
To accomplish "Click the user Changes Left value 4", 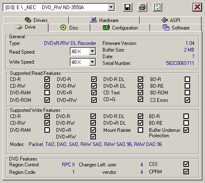I will click(142, 165).
